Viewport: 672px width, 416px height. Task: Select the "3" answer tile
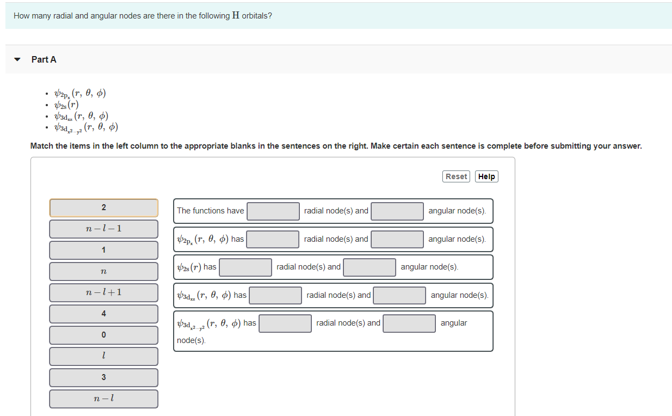pos(103,377)
